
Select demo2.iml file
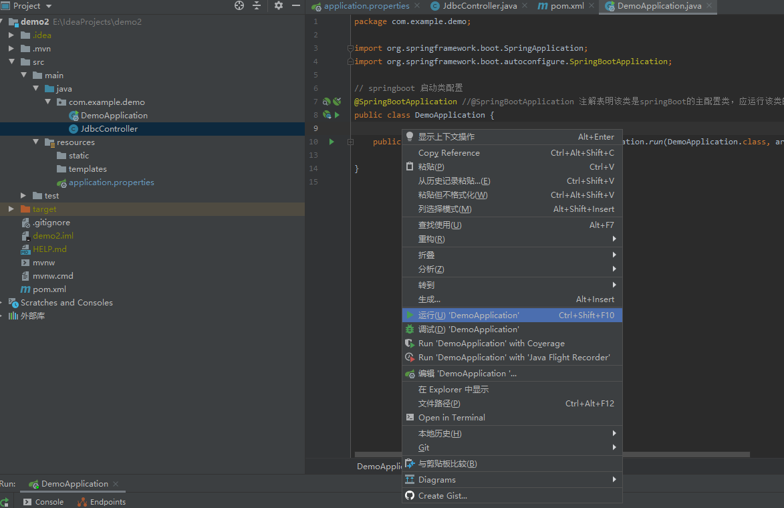[53, 235]
